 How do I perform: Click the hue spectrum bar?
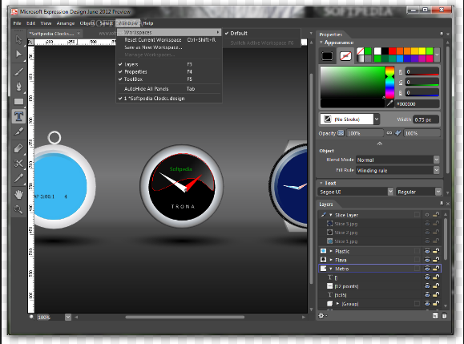click(389, 83)
